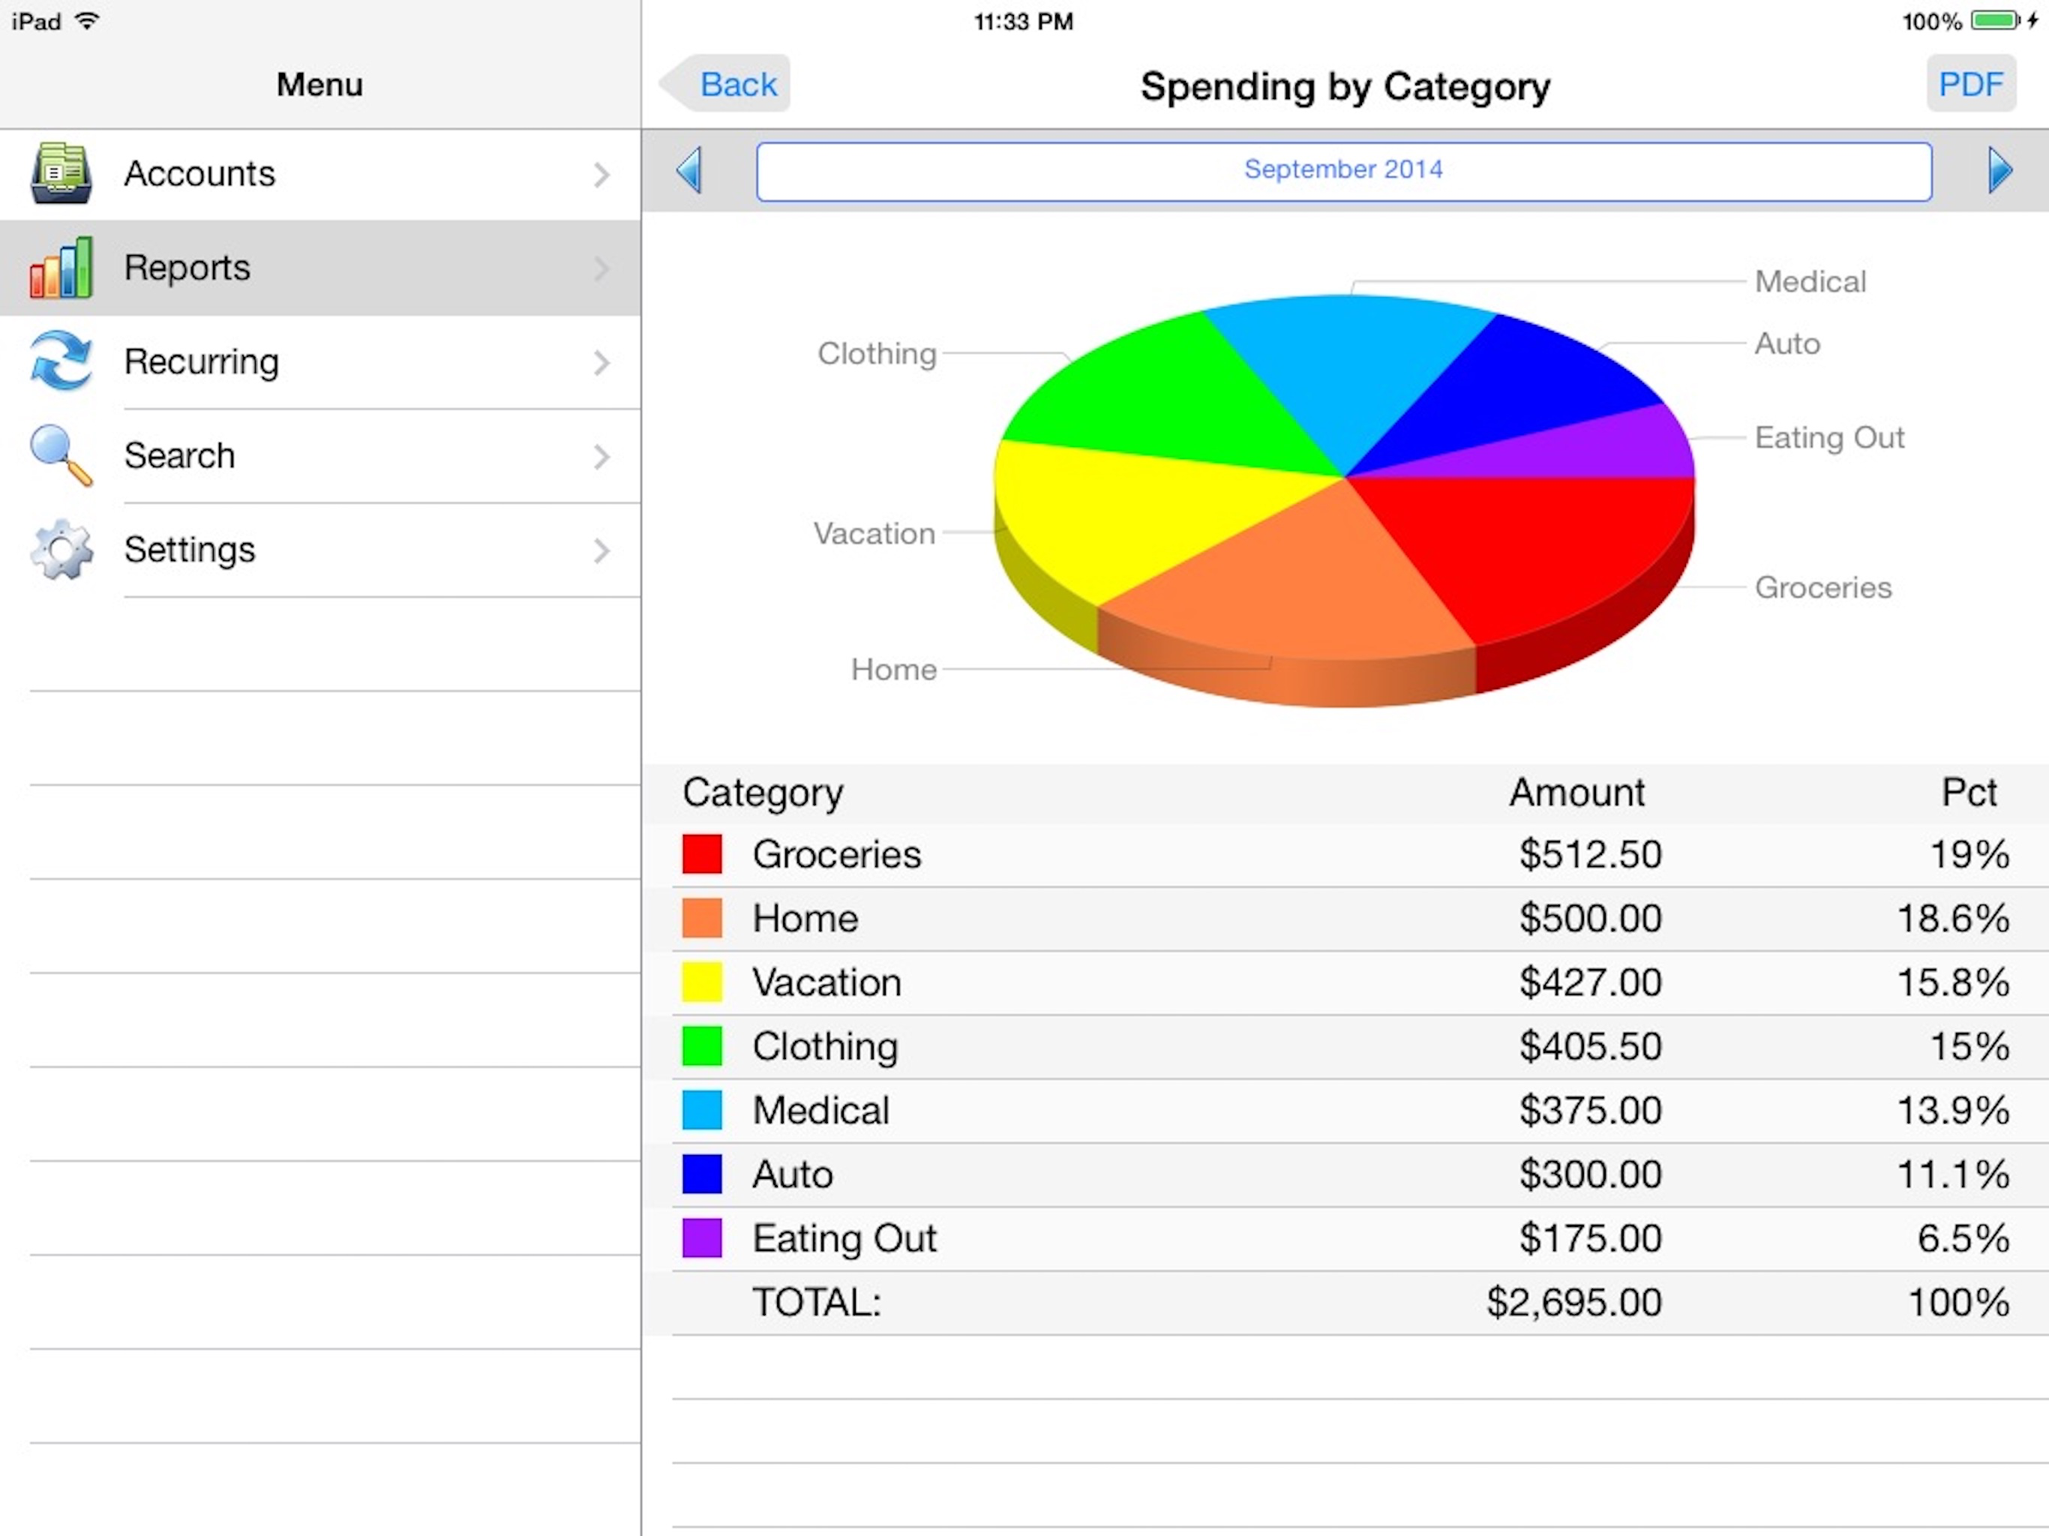Open the Search menu item
The height and width of the screenshot is (1536, 2049).
click(x=180, y=456)
